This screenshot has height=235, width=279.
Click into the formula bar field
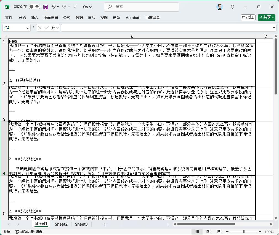pyautogui.click(x=166, y=28)
